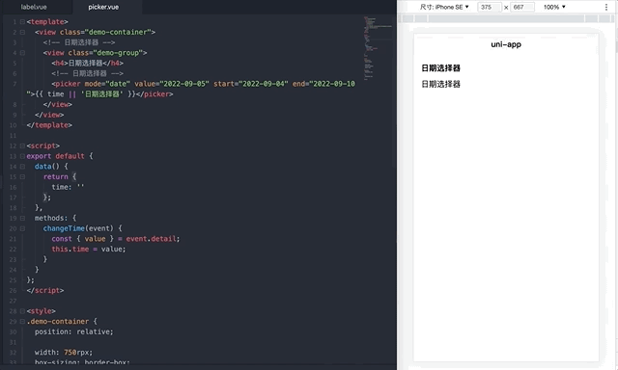The width and height of the screenshot is (618, 370).
Task: Click the end="2022-09-10 attribute
Action: click(x=323, y=84)
